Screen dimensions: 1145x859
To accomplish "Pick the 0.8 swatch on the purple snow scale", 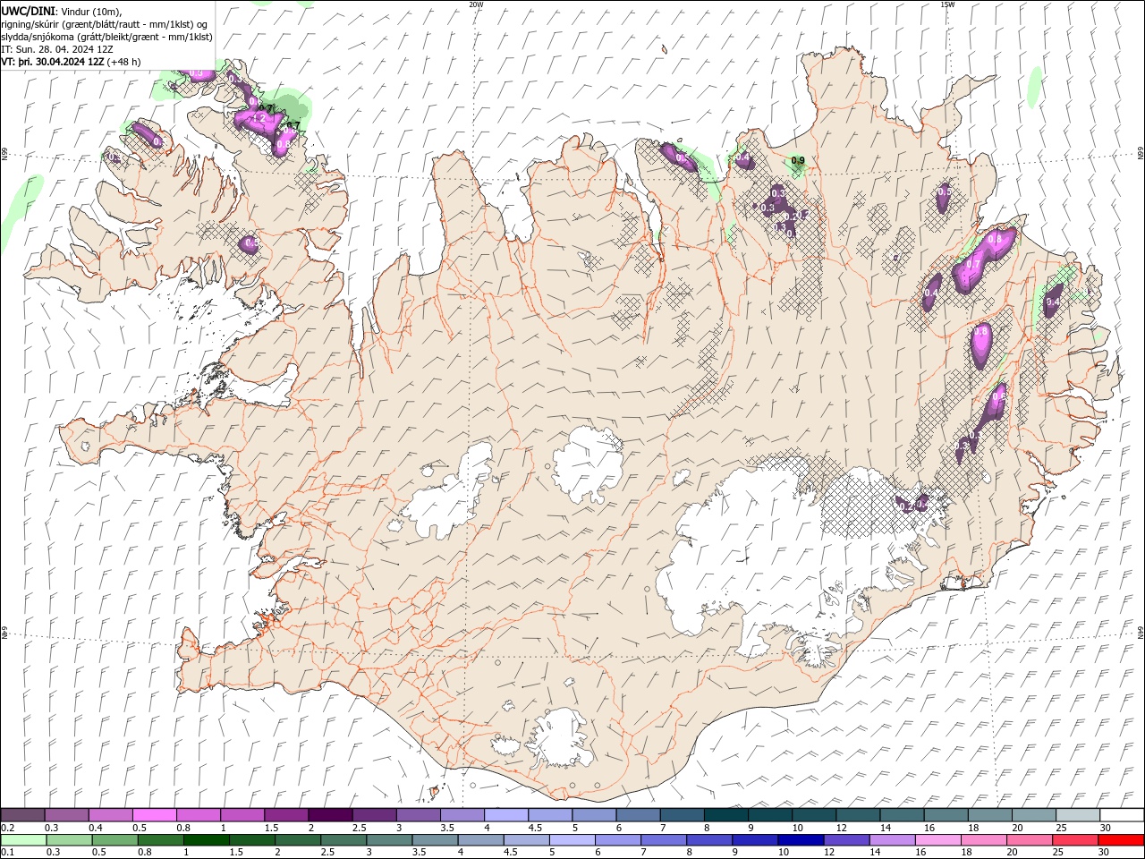I will 199,815.
